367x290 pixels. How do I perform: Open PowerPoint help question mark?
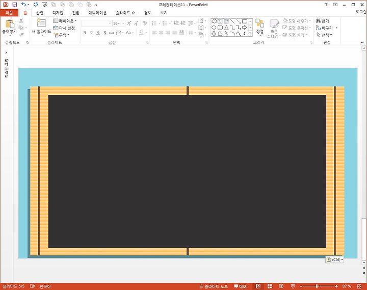[326, 5]
